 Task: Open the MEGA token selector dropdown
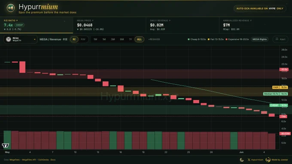(21, 39)
